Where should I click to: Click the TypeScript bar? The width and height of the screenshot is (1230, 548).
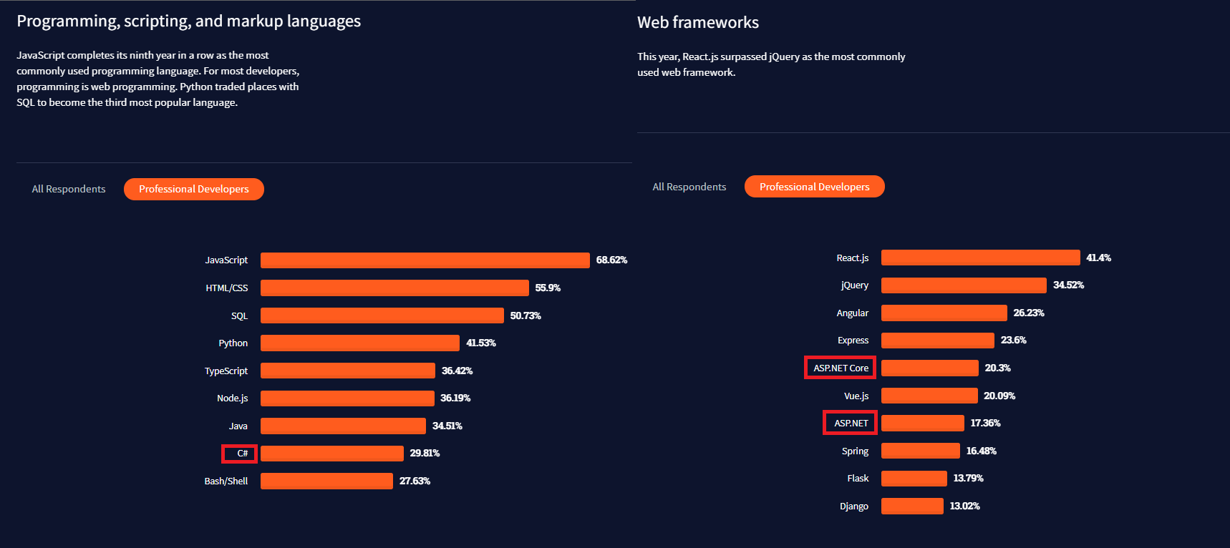[347, 371]
